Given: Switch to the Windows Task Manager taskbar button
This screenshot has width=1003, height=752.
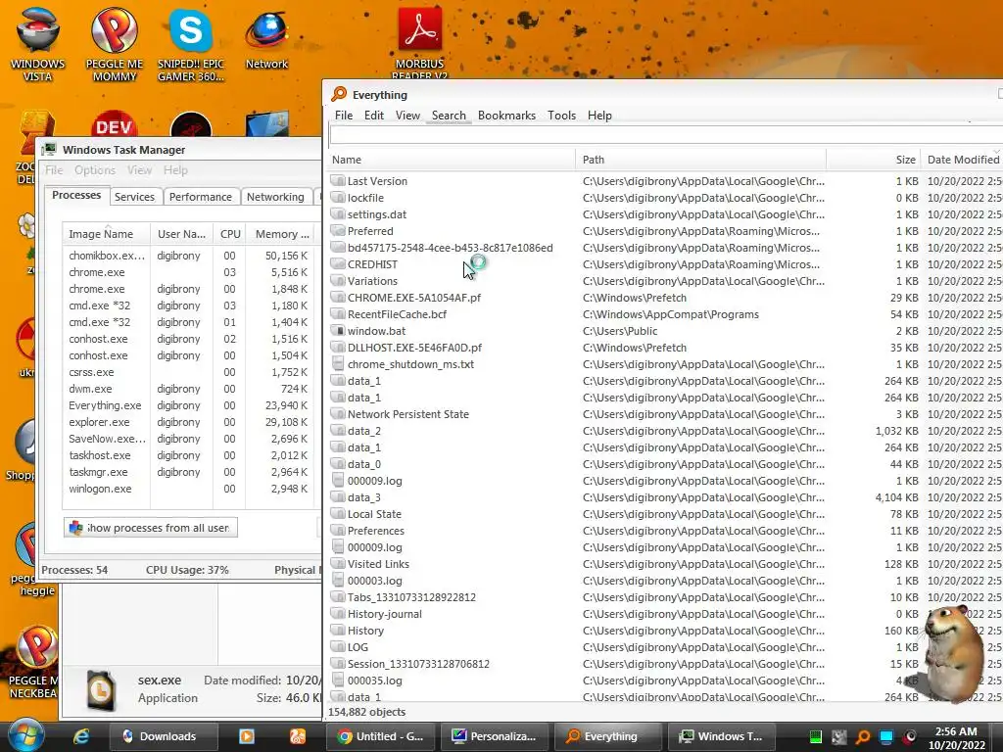Looking at the screenshot, I should click(x=724, y=736).
